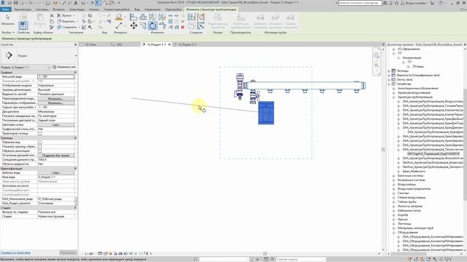Select Кран_Маевского in project browser
Viewport: 467px width, 262px height.
click(414, 172)
